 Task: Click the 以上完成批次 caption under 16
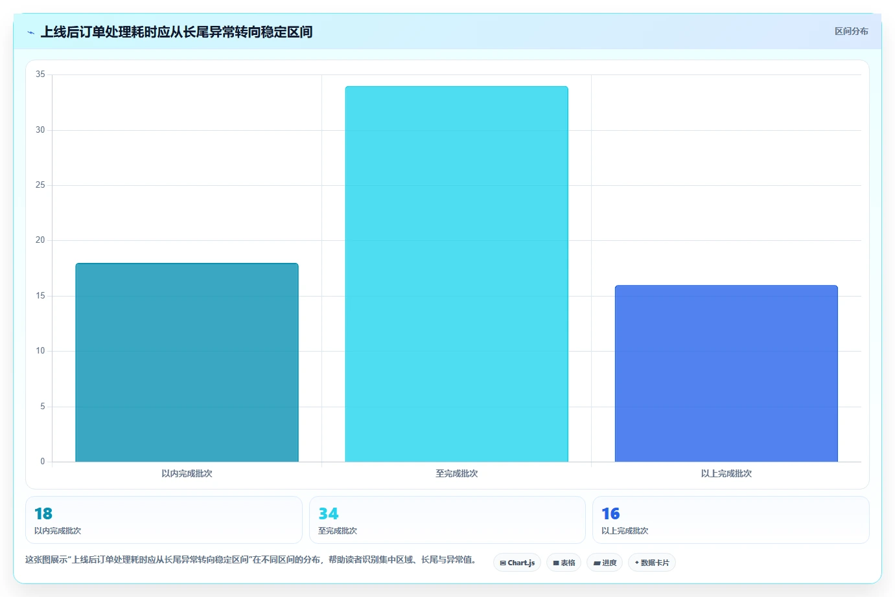pyautogui.click(x=625, y=531)
